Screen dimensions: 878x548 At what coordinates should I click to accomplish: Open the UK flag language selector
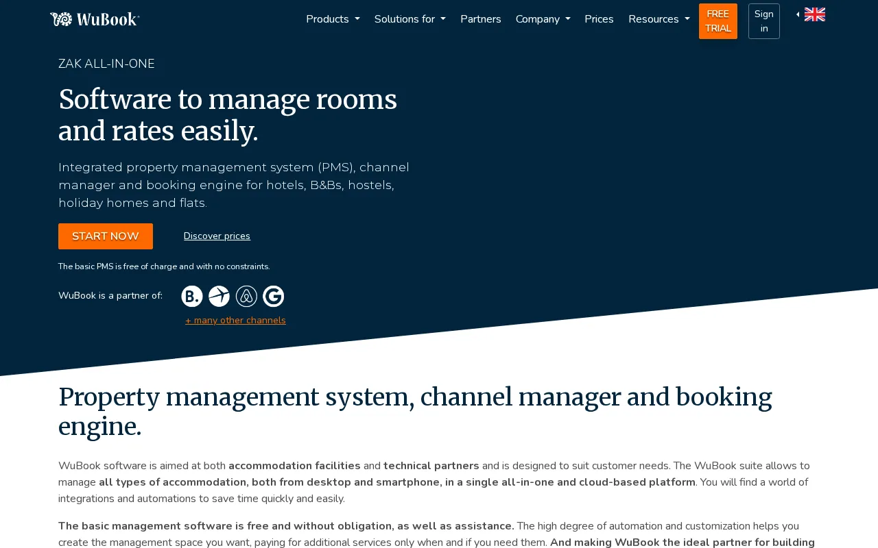point(815,14)
